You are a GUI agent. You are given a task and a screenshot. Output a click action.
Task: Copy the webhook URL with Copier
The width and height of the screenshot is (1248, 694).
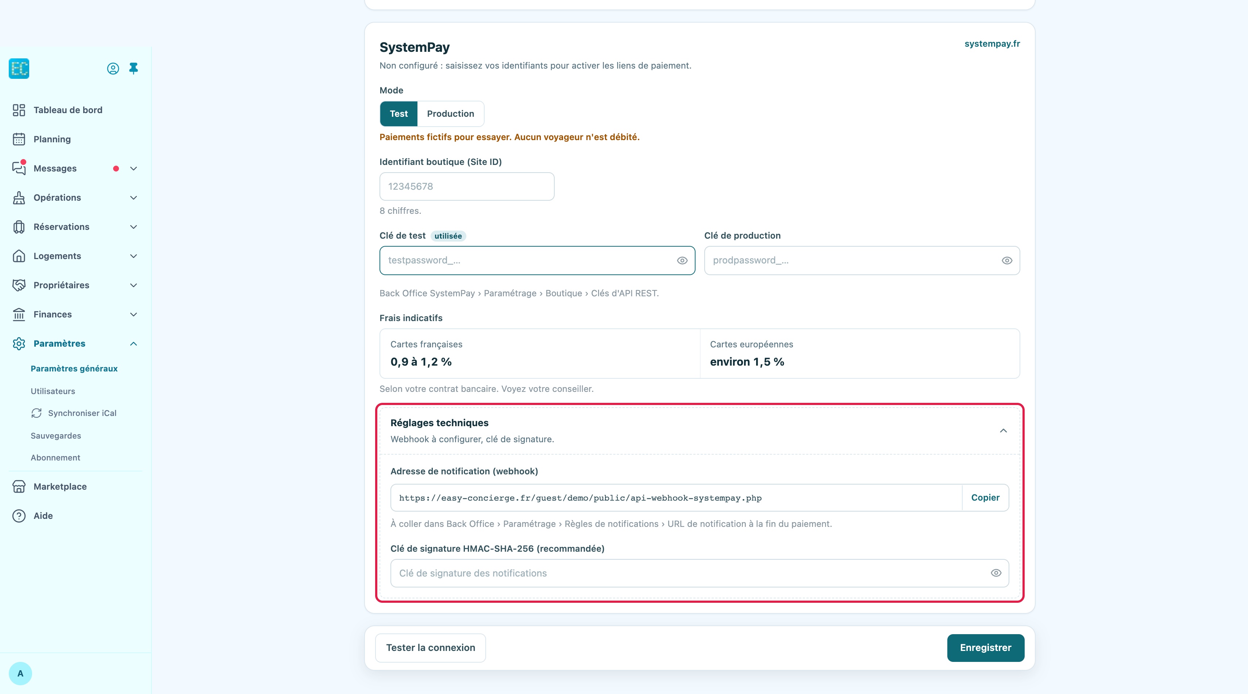(985, 497)
